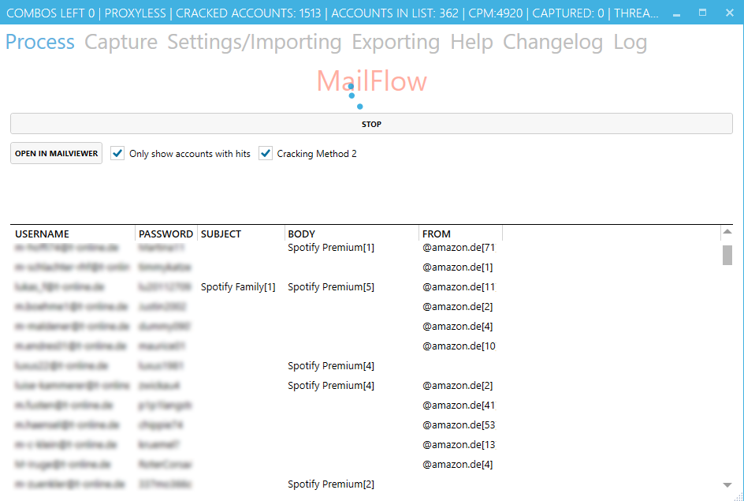Open the Exporting tab
This screenshot has height=501, width=744.
[396, 42]
